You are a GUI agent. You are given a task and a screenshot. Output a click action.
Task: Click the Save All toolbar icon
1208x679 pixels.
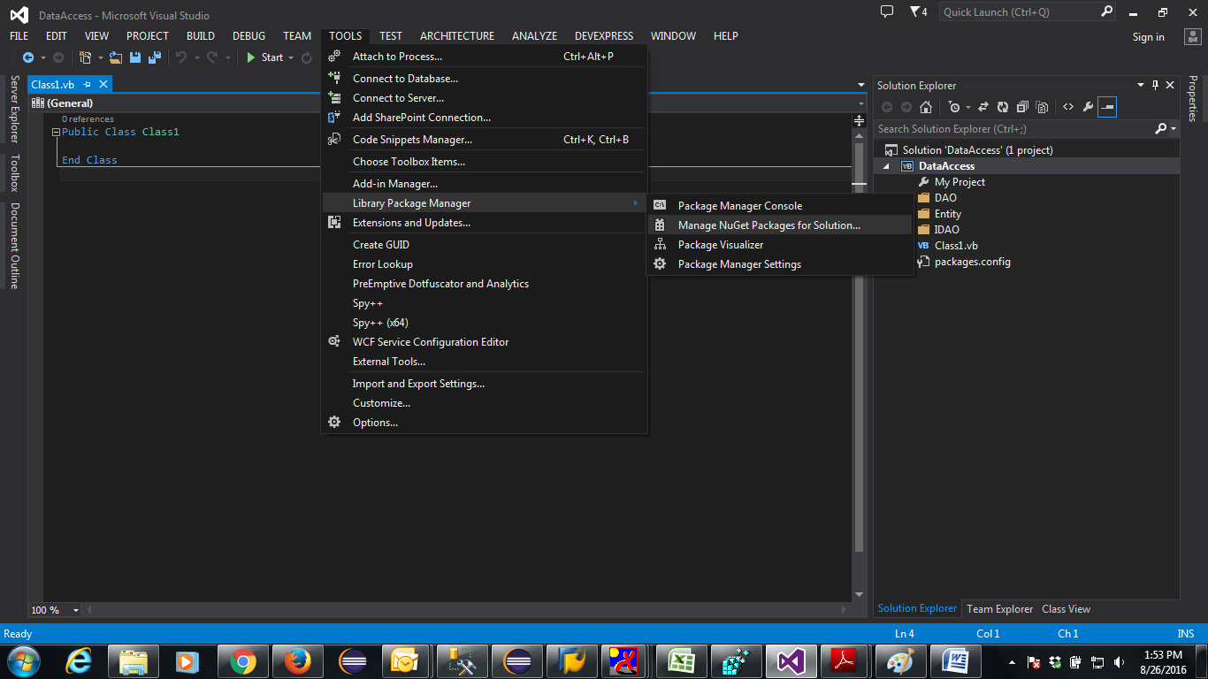pos(153,57)
